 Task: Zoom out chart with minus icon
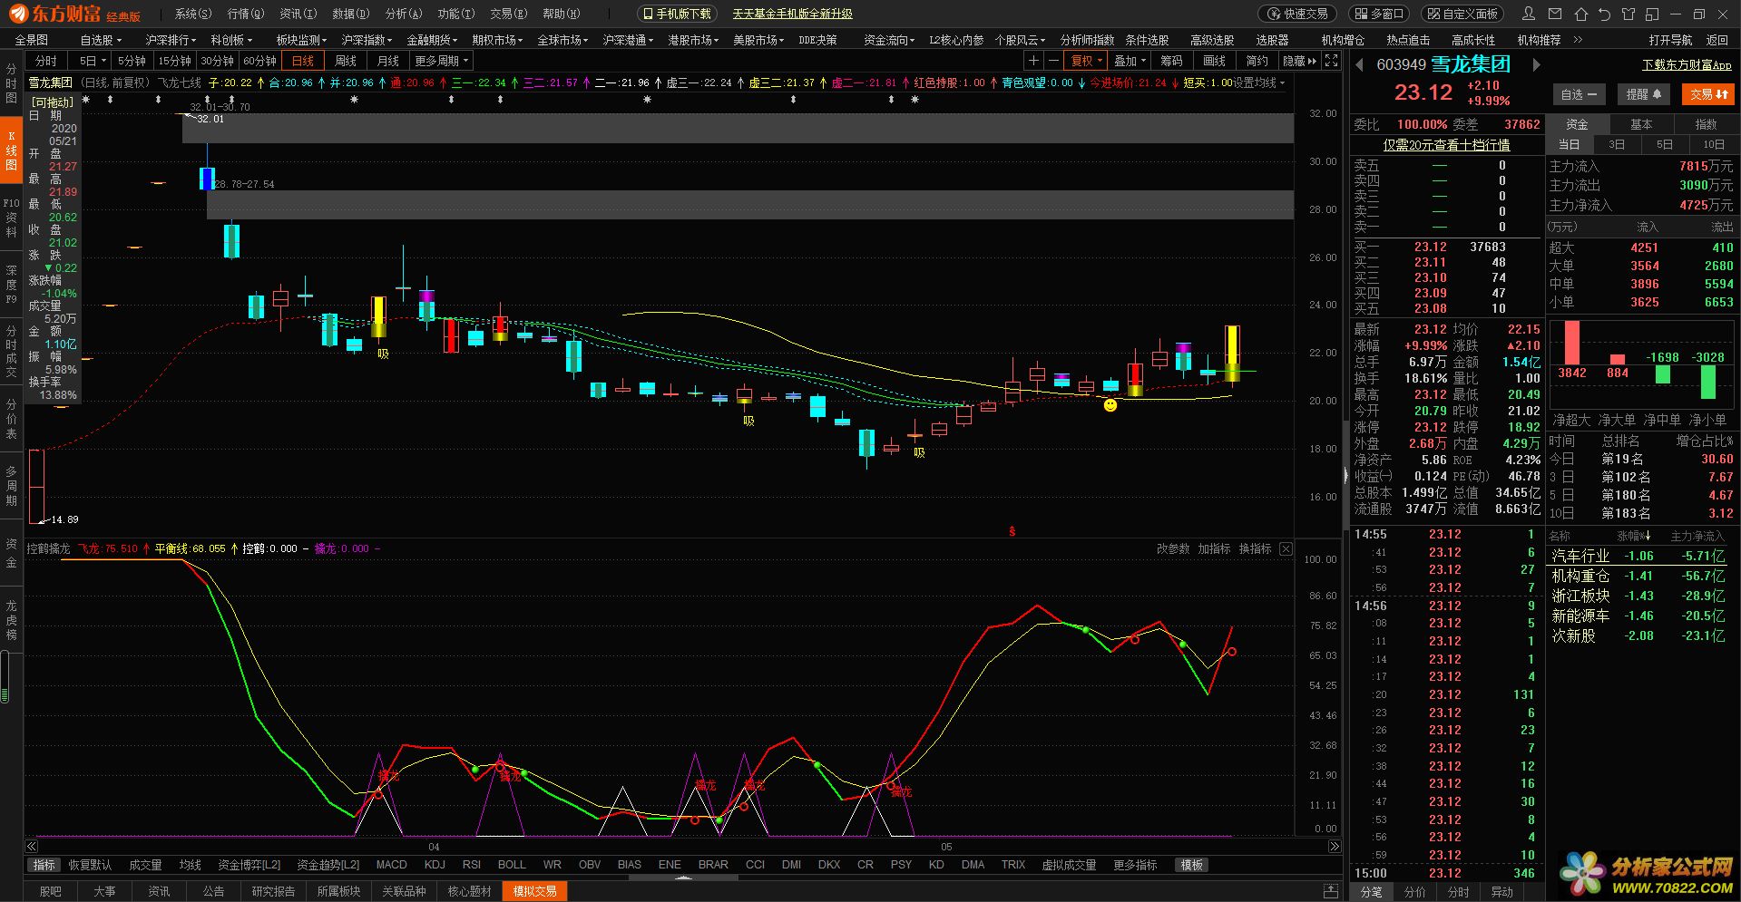coord(1053,61)
